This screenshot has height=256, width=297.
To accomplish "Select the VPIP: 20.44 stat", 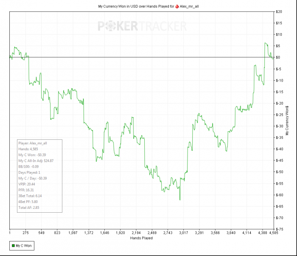I will (27, 184).
